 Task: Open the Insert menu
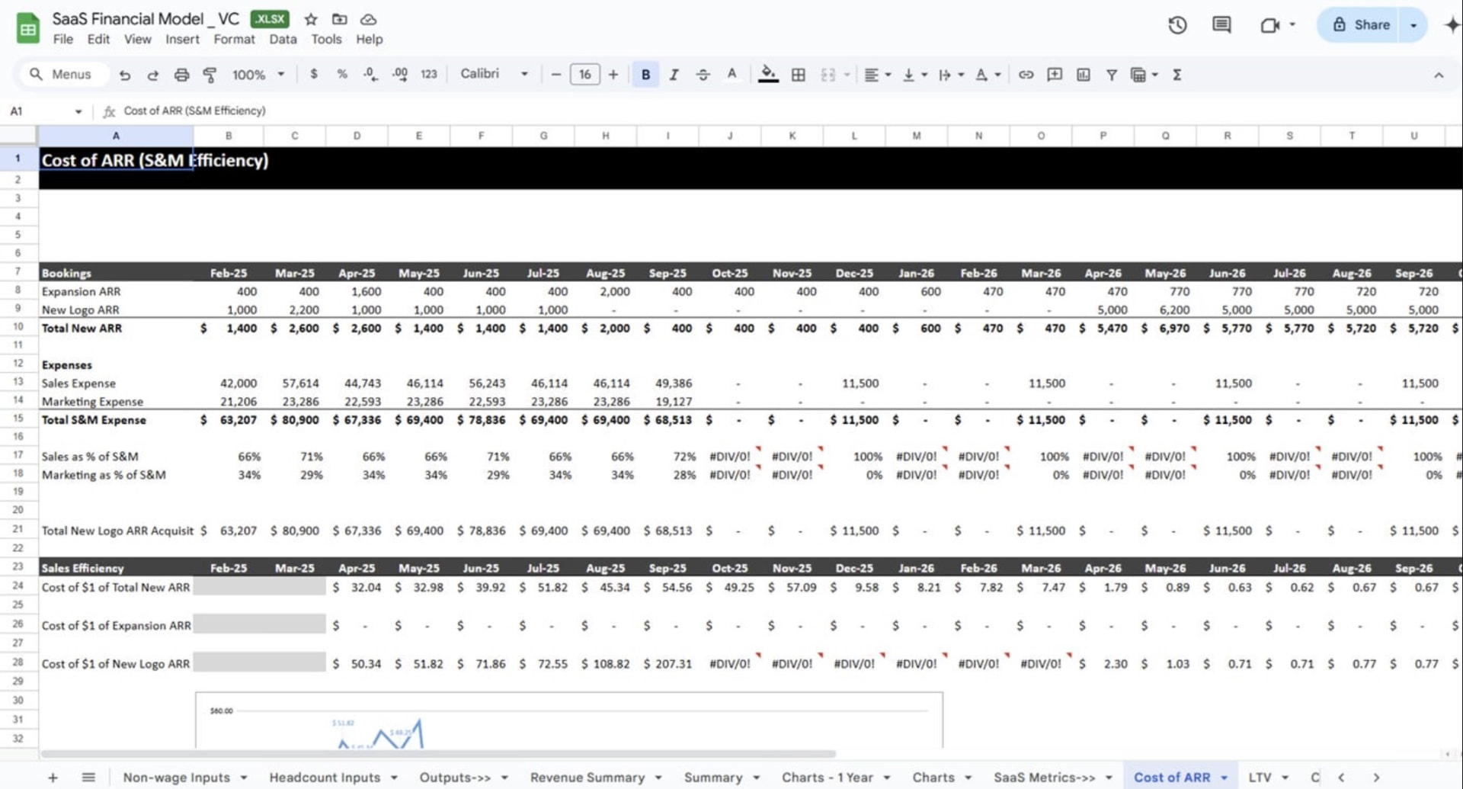point(182,39)
